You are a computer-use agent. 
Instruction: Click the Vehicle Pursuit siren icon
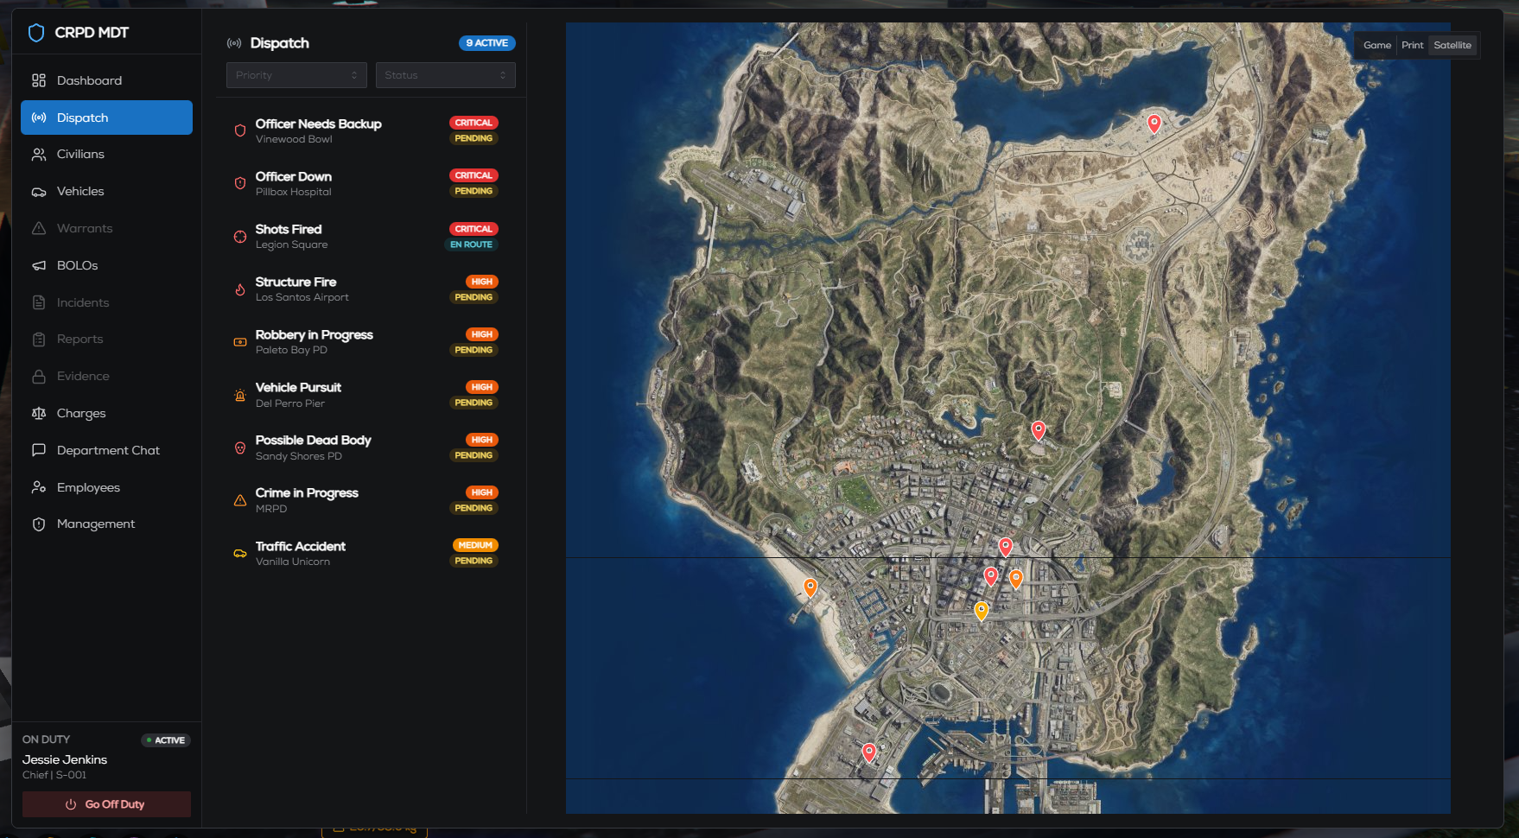click(x=240, y=395)
